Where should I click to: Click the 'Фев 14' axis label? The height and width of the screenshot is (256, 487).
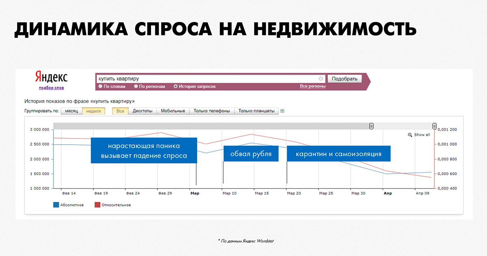click(69, 193)
